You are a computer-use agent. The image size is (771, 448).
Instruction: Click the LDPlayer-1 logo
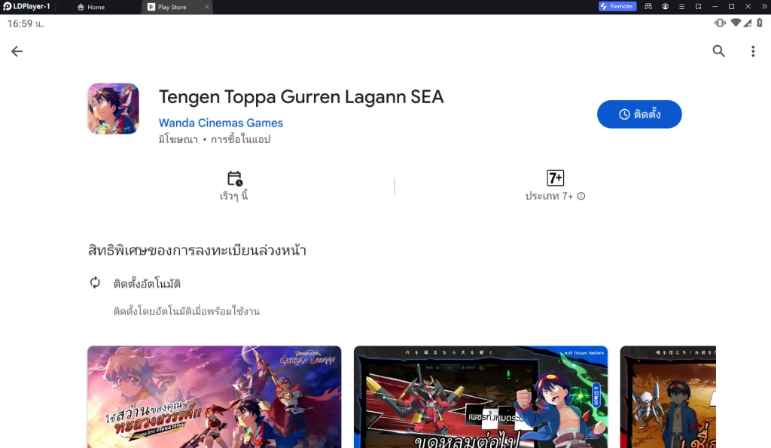(x=26, y=6)
